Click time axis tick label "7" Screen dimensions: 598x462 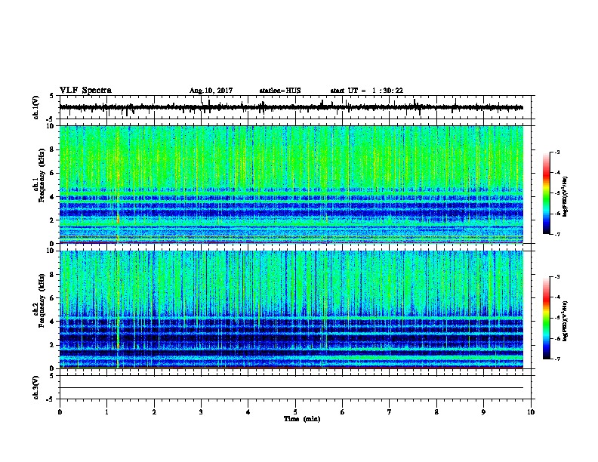click(x=390, y=412)
